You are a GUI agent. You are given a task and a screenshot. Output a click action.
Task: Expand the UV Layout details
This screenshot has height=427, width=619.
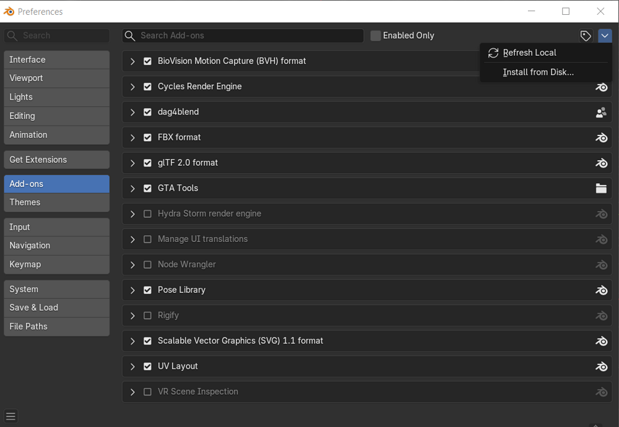point(132,366)
